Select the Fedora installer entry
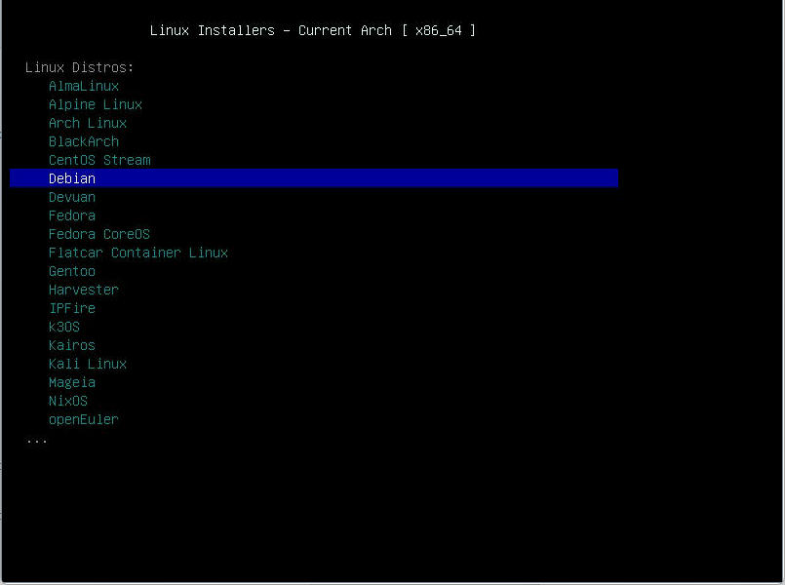The width and height of the screenshot is (785, 585). point(72,215)
